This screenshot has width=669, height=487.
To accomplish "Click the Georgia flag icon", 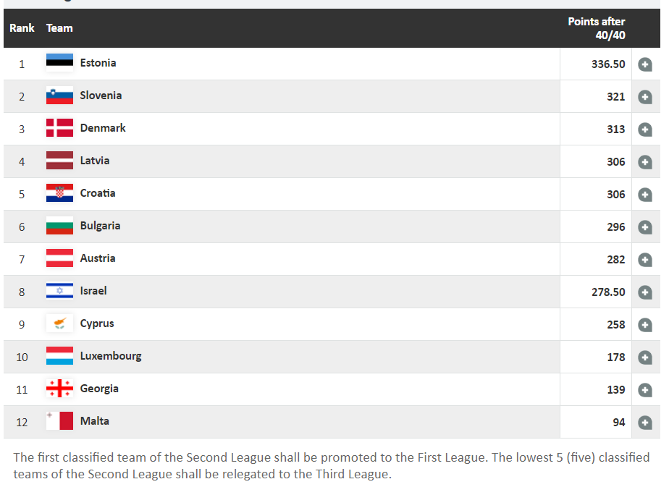I will tap(59, 389).
